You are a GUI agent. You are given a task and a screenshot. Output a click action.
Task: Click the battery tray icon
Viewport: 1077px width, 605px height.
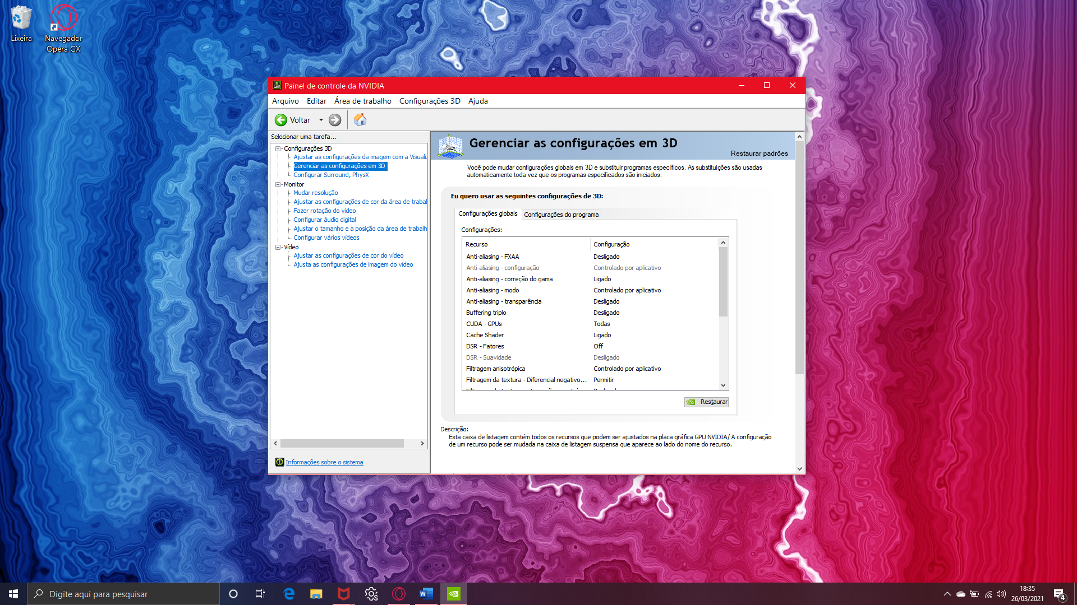[x=974, y=594]
